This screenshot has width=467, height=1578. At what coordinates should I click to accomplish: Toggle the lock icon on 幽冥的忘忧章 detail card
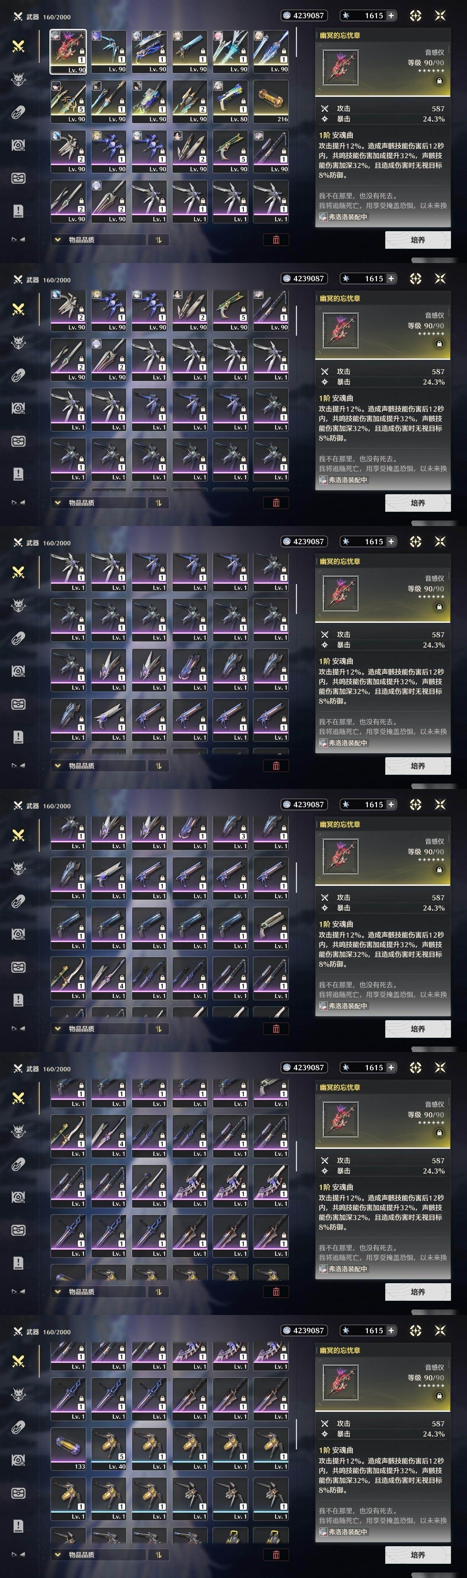click(x=439, y=81)
